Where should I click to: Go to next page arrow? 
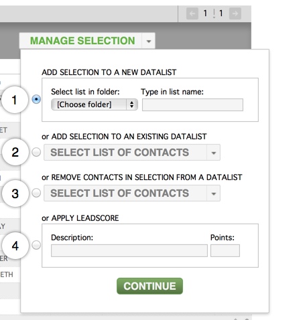[235, 13]
